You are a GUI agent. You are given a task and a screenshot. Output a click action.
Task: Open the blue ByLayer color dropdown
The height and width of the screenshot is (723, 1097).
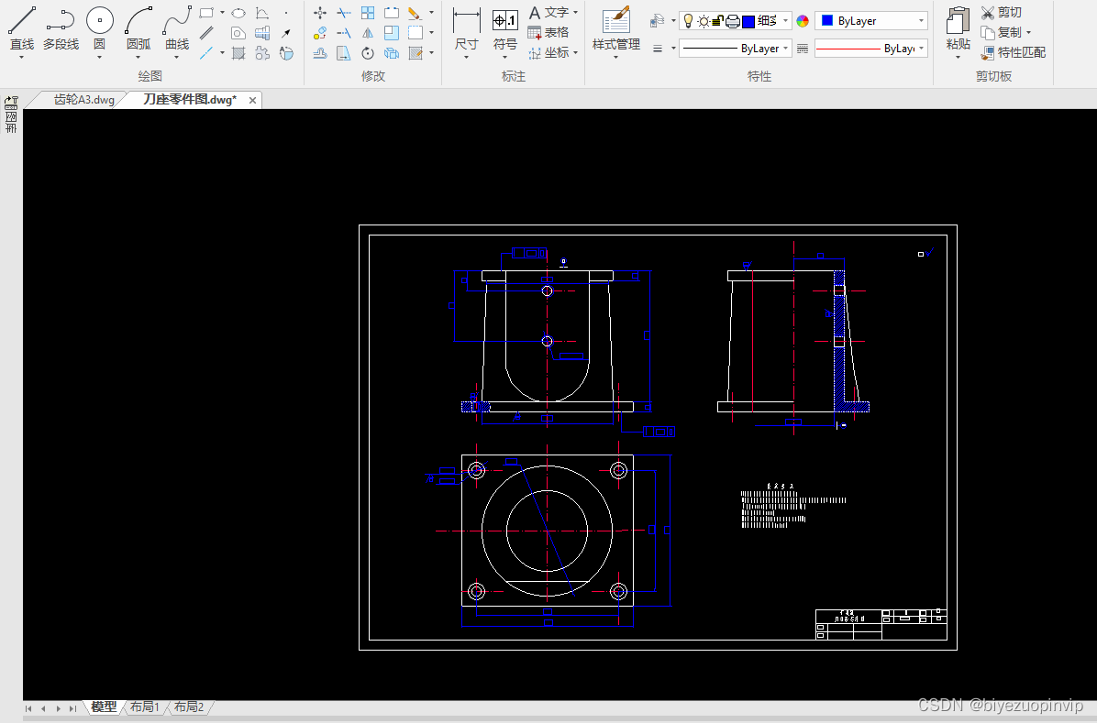click(x=922, y=21)
